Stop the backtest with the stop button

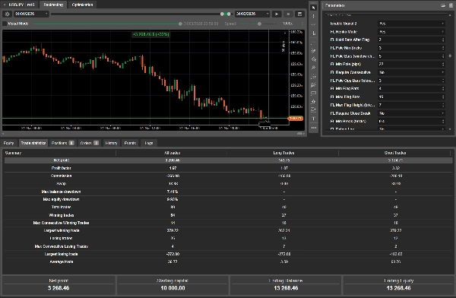pyautogui.click(x=288, y=14)
